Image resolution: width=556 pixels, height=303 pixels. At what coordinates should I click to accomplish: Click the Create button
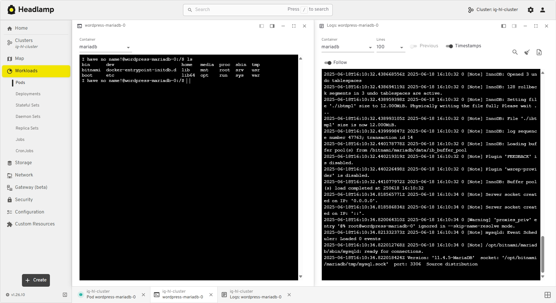36,280
